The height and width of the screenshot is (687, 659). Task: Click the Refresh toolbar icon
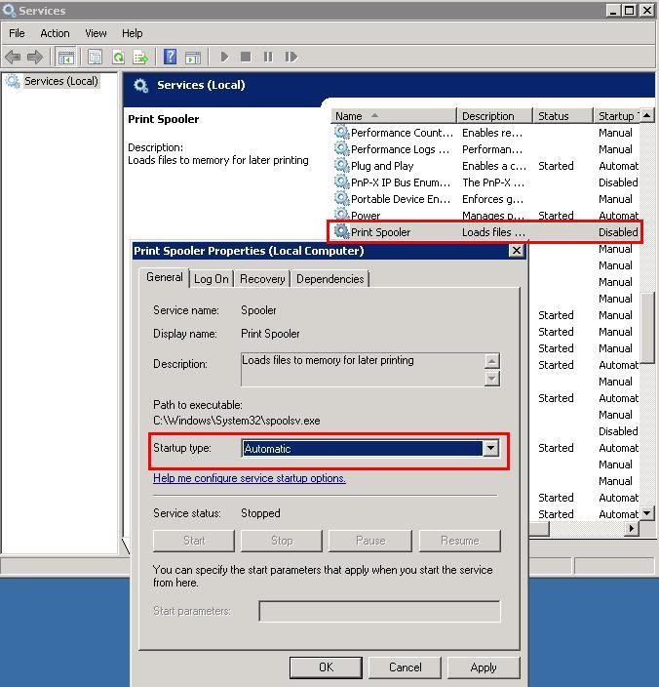[x=118, y=58]
